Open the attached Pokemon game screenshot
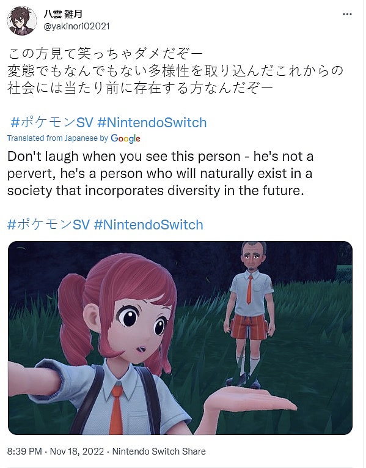This screenshot has width=366, height=468. pos(180,338)
